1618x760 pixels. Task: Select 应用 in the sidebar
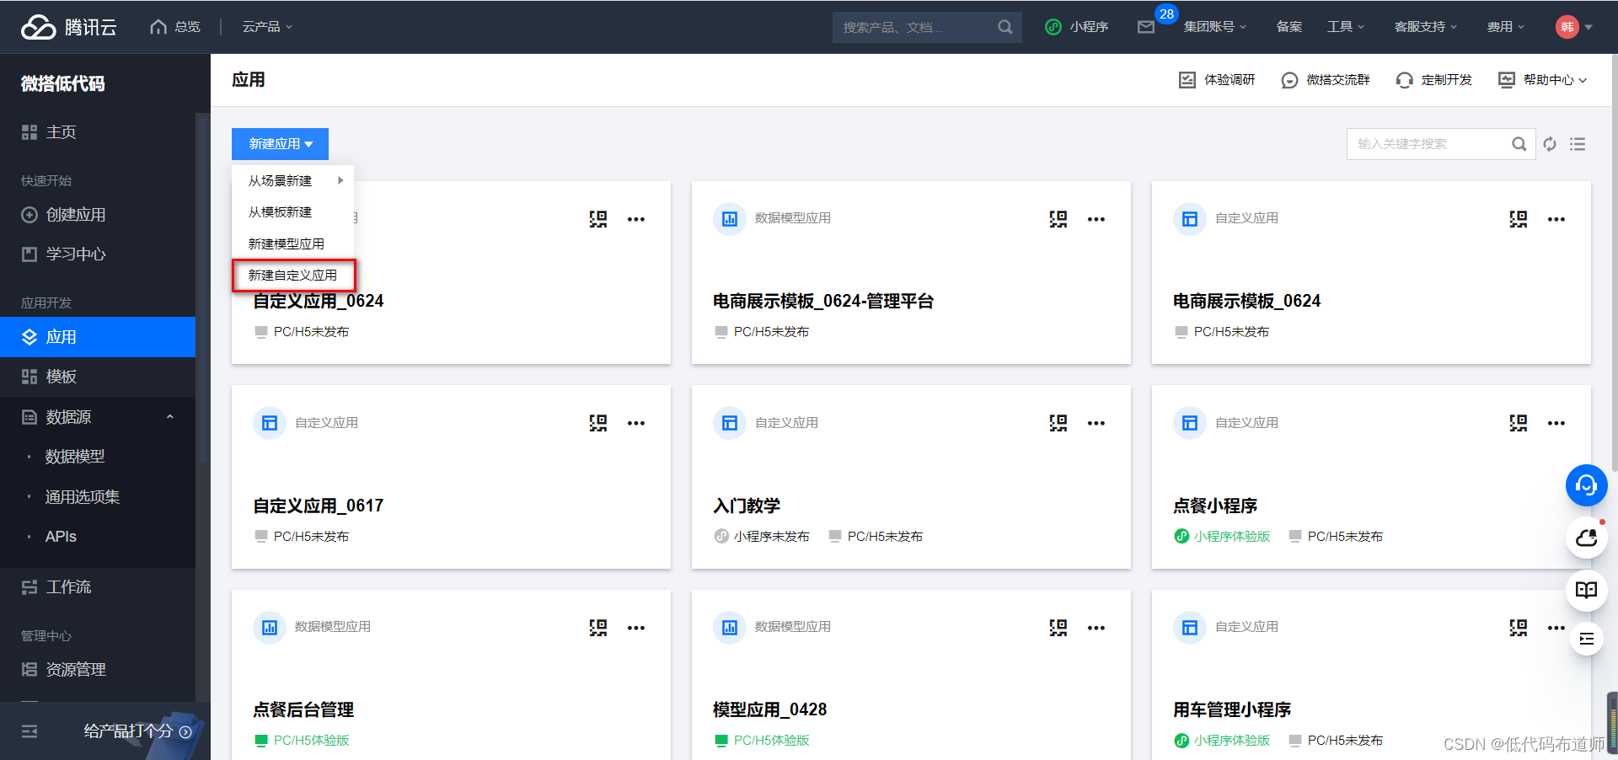pyautogui.click(x=98, y=337)
